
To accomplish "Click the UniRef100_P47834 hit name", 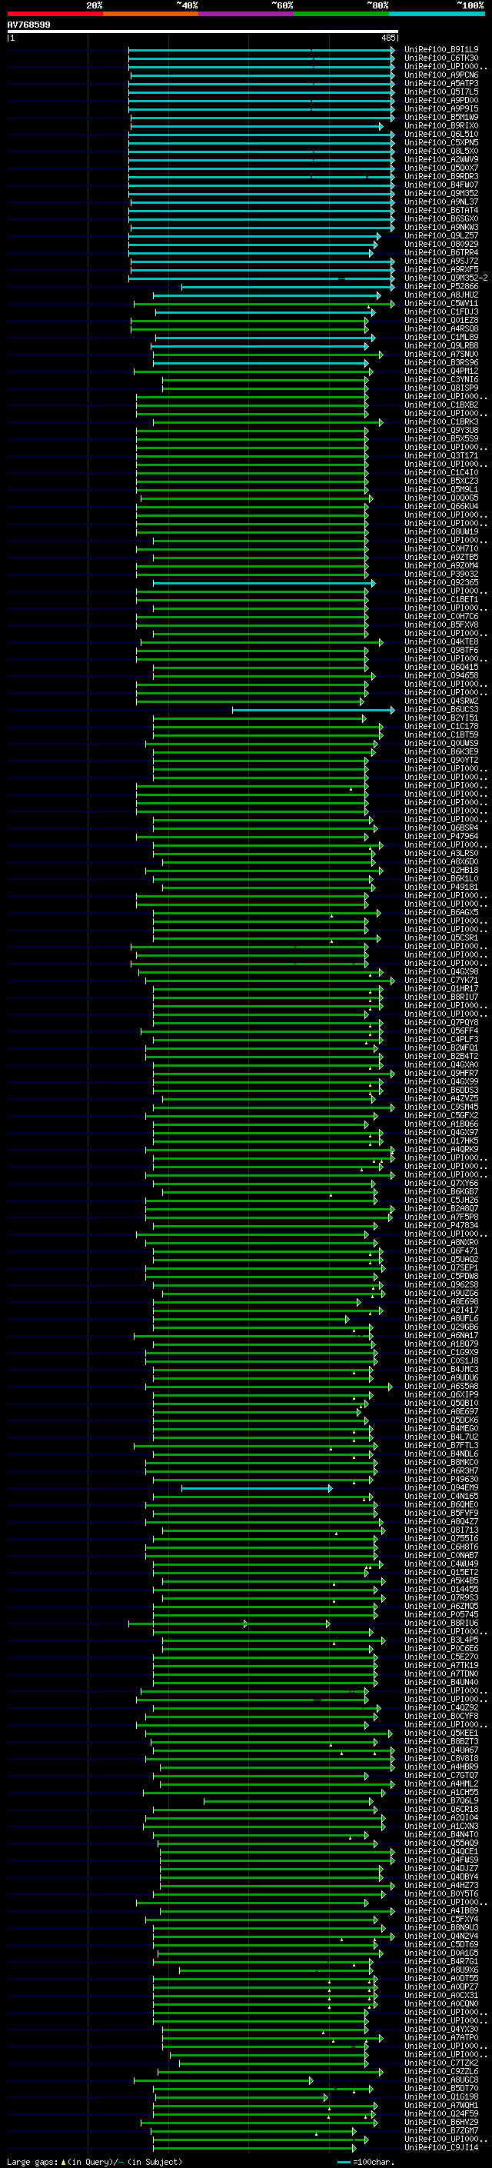I will coord(441,1225).
